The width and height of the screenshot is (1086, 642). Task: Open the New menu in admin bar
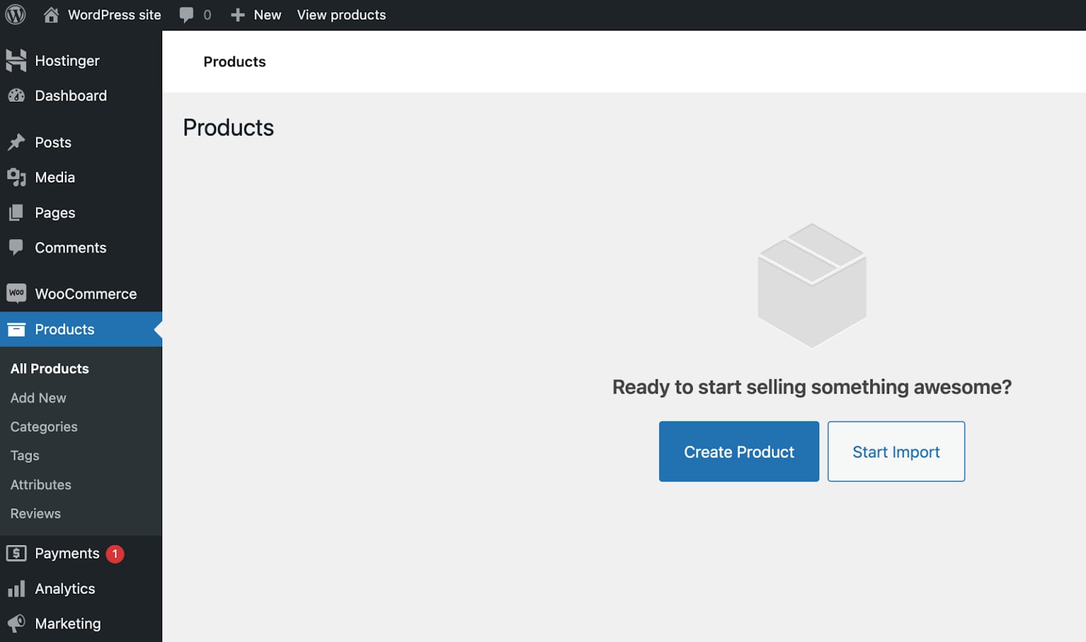[x=256, y=14]
